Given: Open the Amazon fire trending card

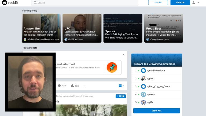Looking at the screenshot, I should (x=41, y=28).
